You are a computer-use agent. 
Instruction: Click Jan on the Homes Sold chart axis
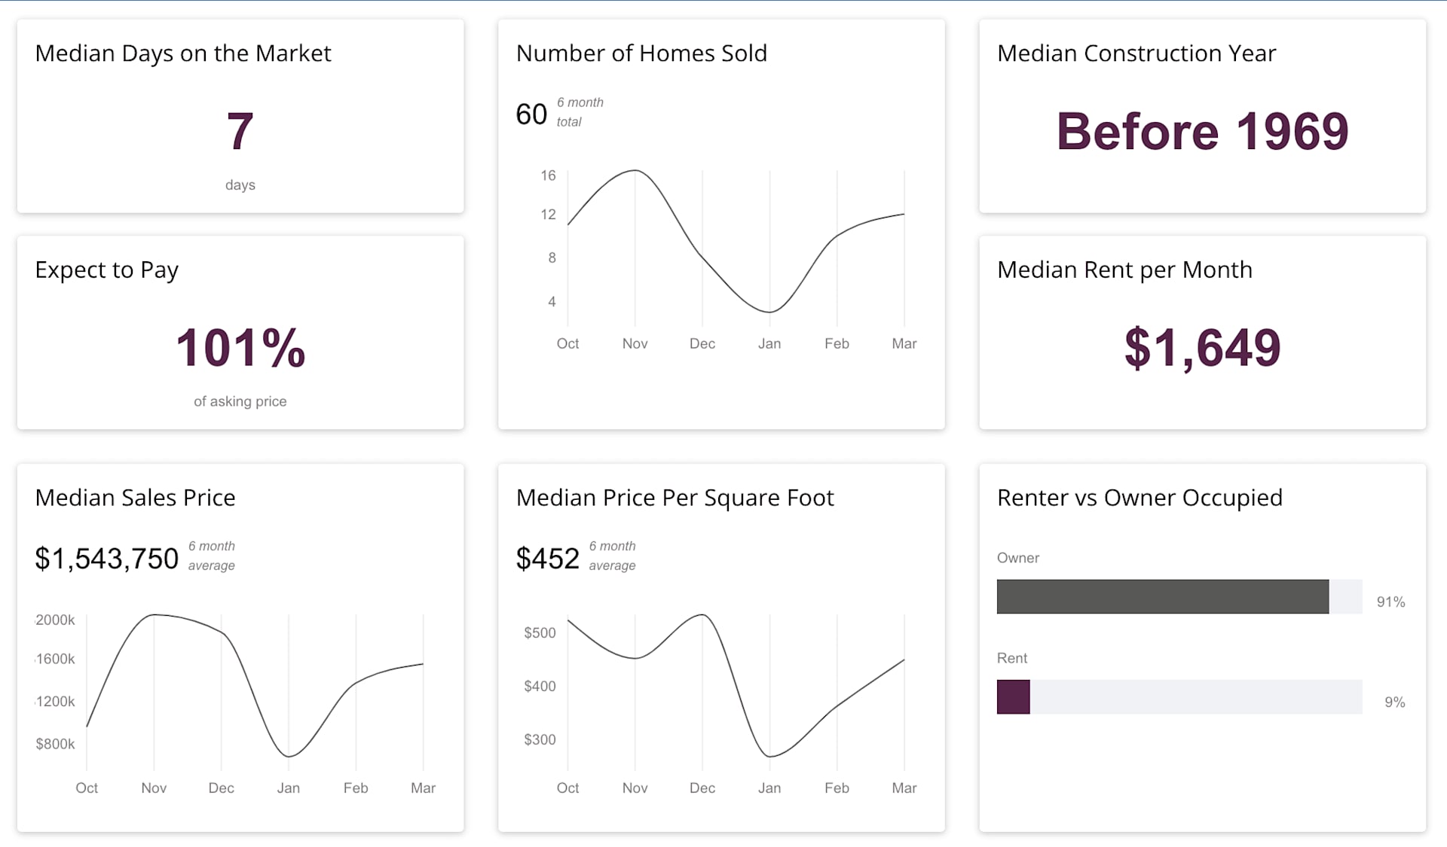pos(769,343)
